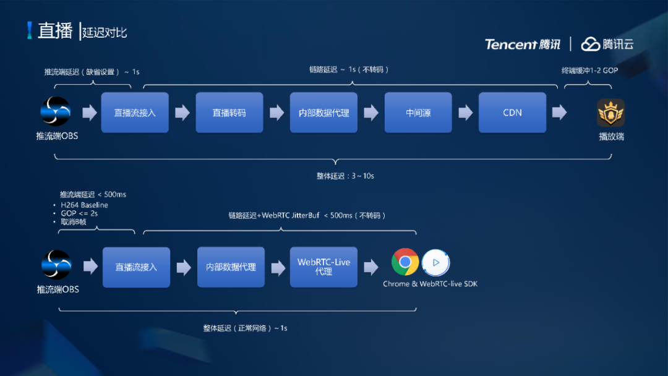Click arrow before the WebRTC-Live 代理 box
This screenshot has height=376, width=668.
point(278,267)
